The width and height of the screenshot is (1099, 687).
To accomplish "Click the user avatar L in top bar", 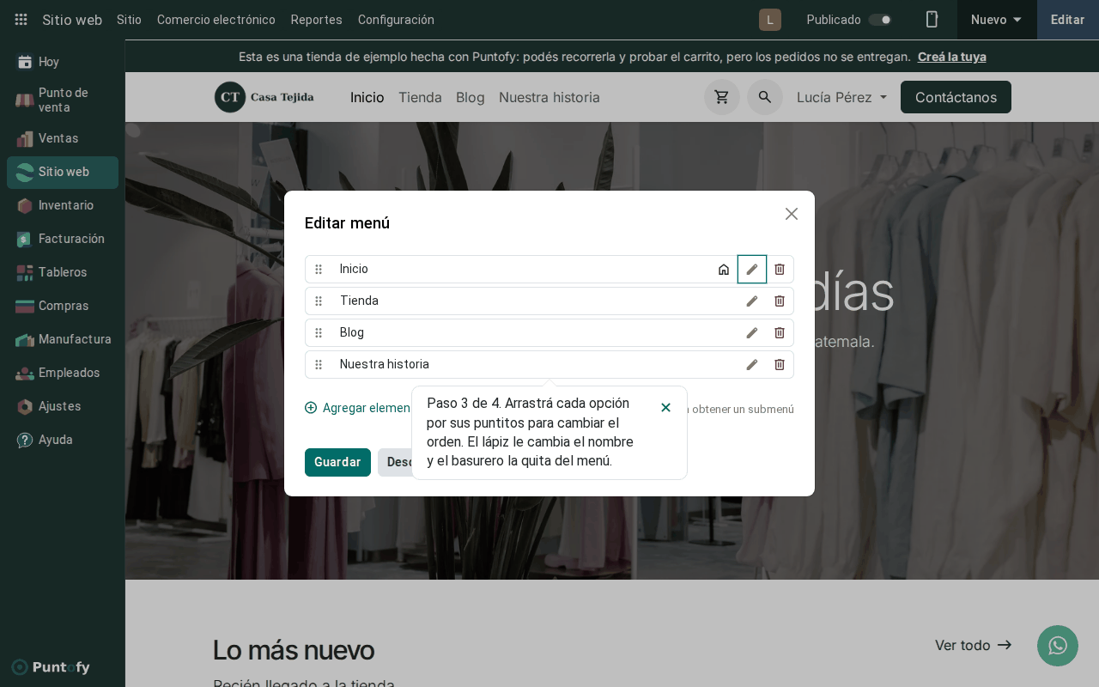I will [x=770, y=20].
